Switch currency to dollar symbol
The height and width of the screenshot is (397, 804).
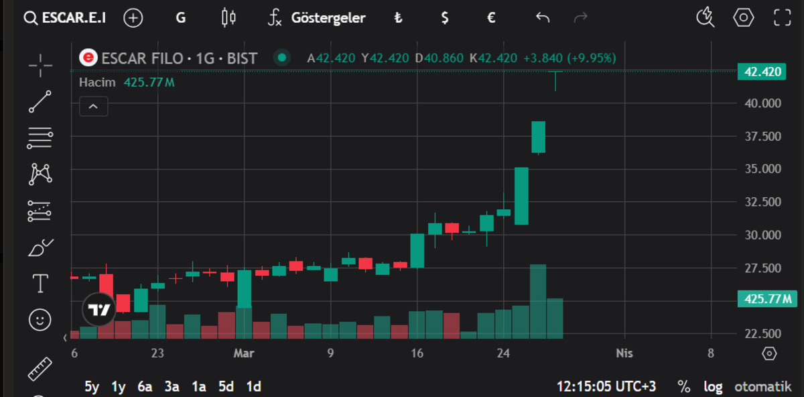coord(445,17)
